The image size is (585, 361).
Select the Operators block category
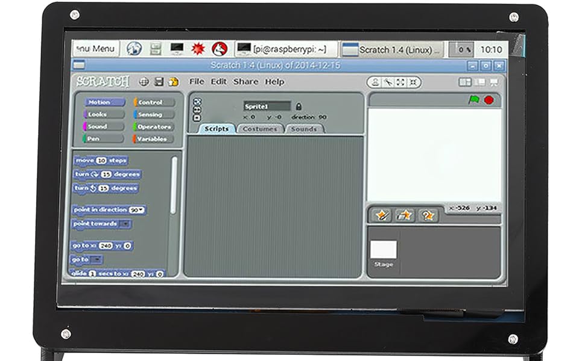pos(153,127)
